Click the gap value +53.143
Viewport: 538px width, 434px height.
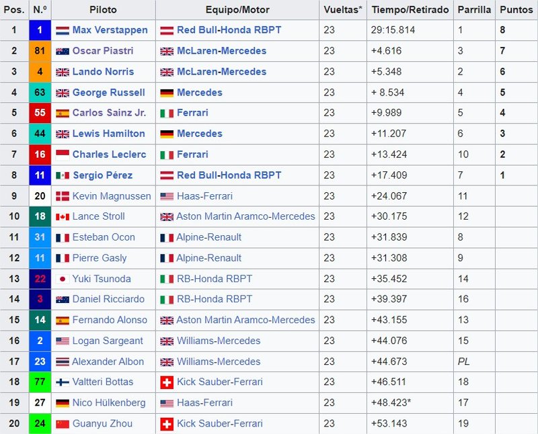coord(389,423)
